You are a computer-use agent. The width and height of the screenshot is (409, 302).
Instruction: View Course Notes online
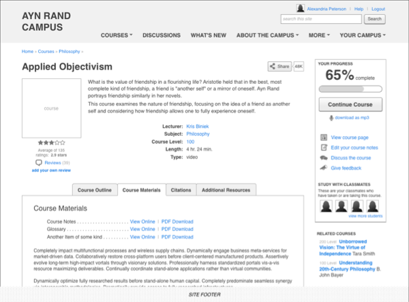point(142,222)
